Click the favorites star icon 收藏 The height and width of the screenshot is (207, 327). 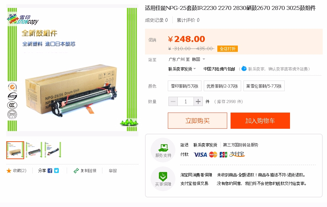click(x=9, y=171)
